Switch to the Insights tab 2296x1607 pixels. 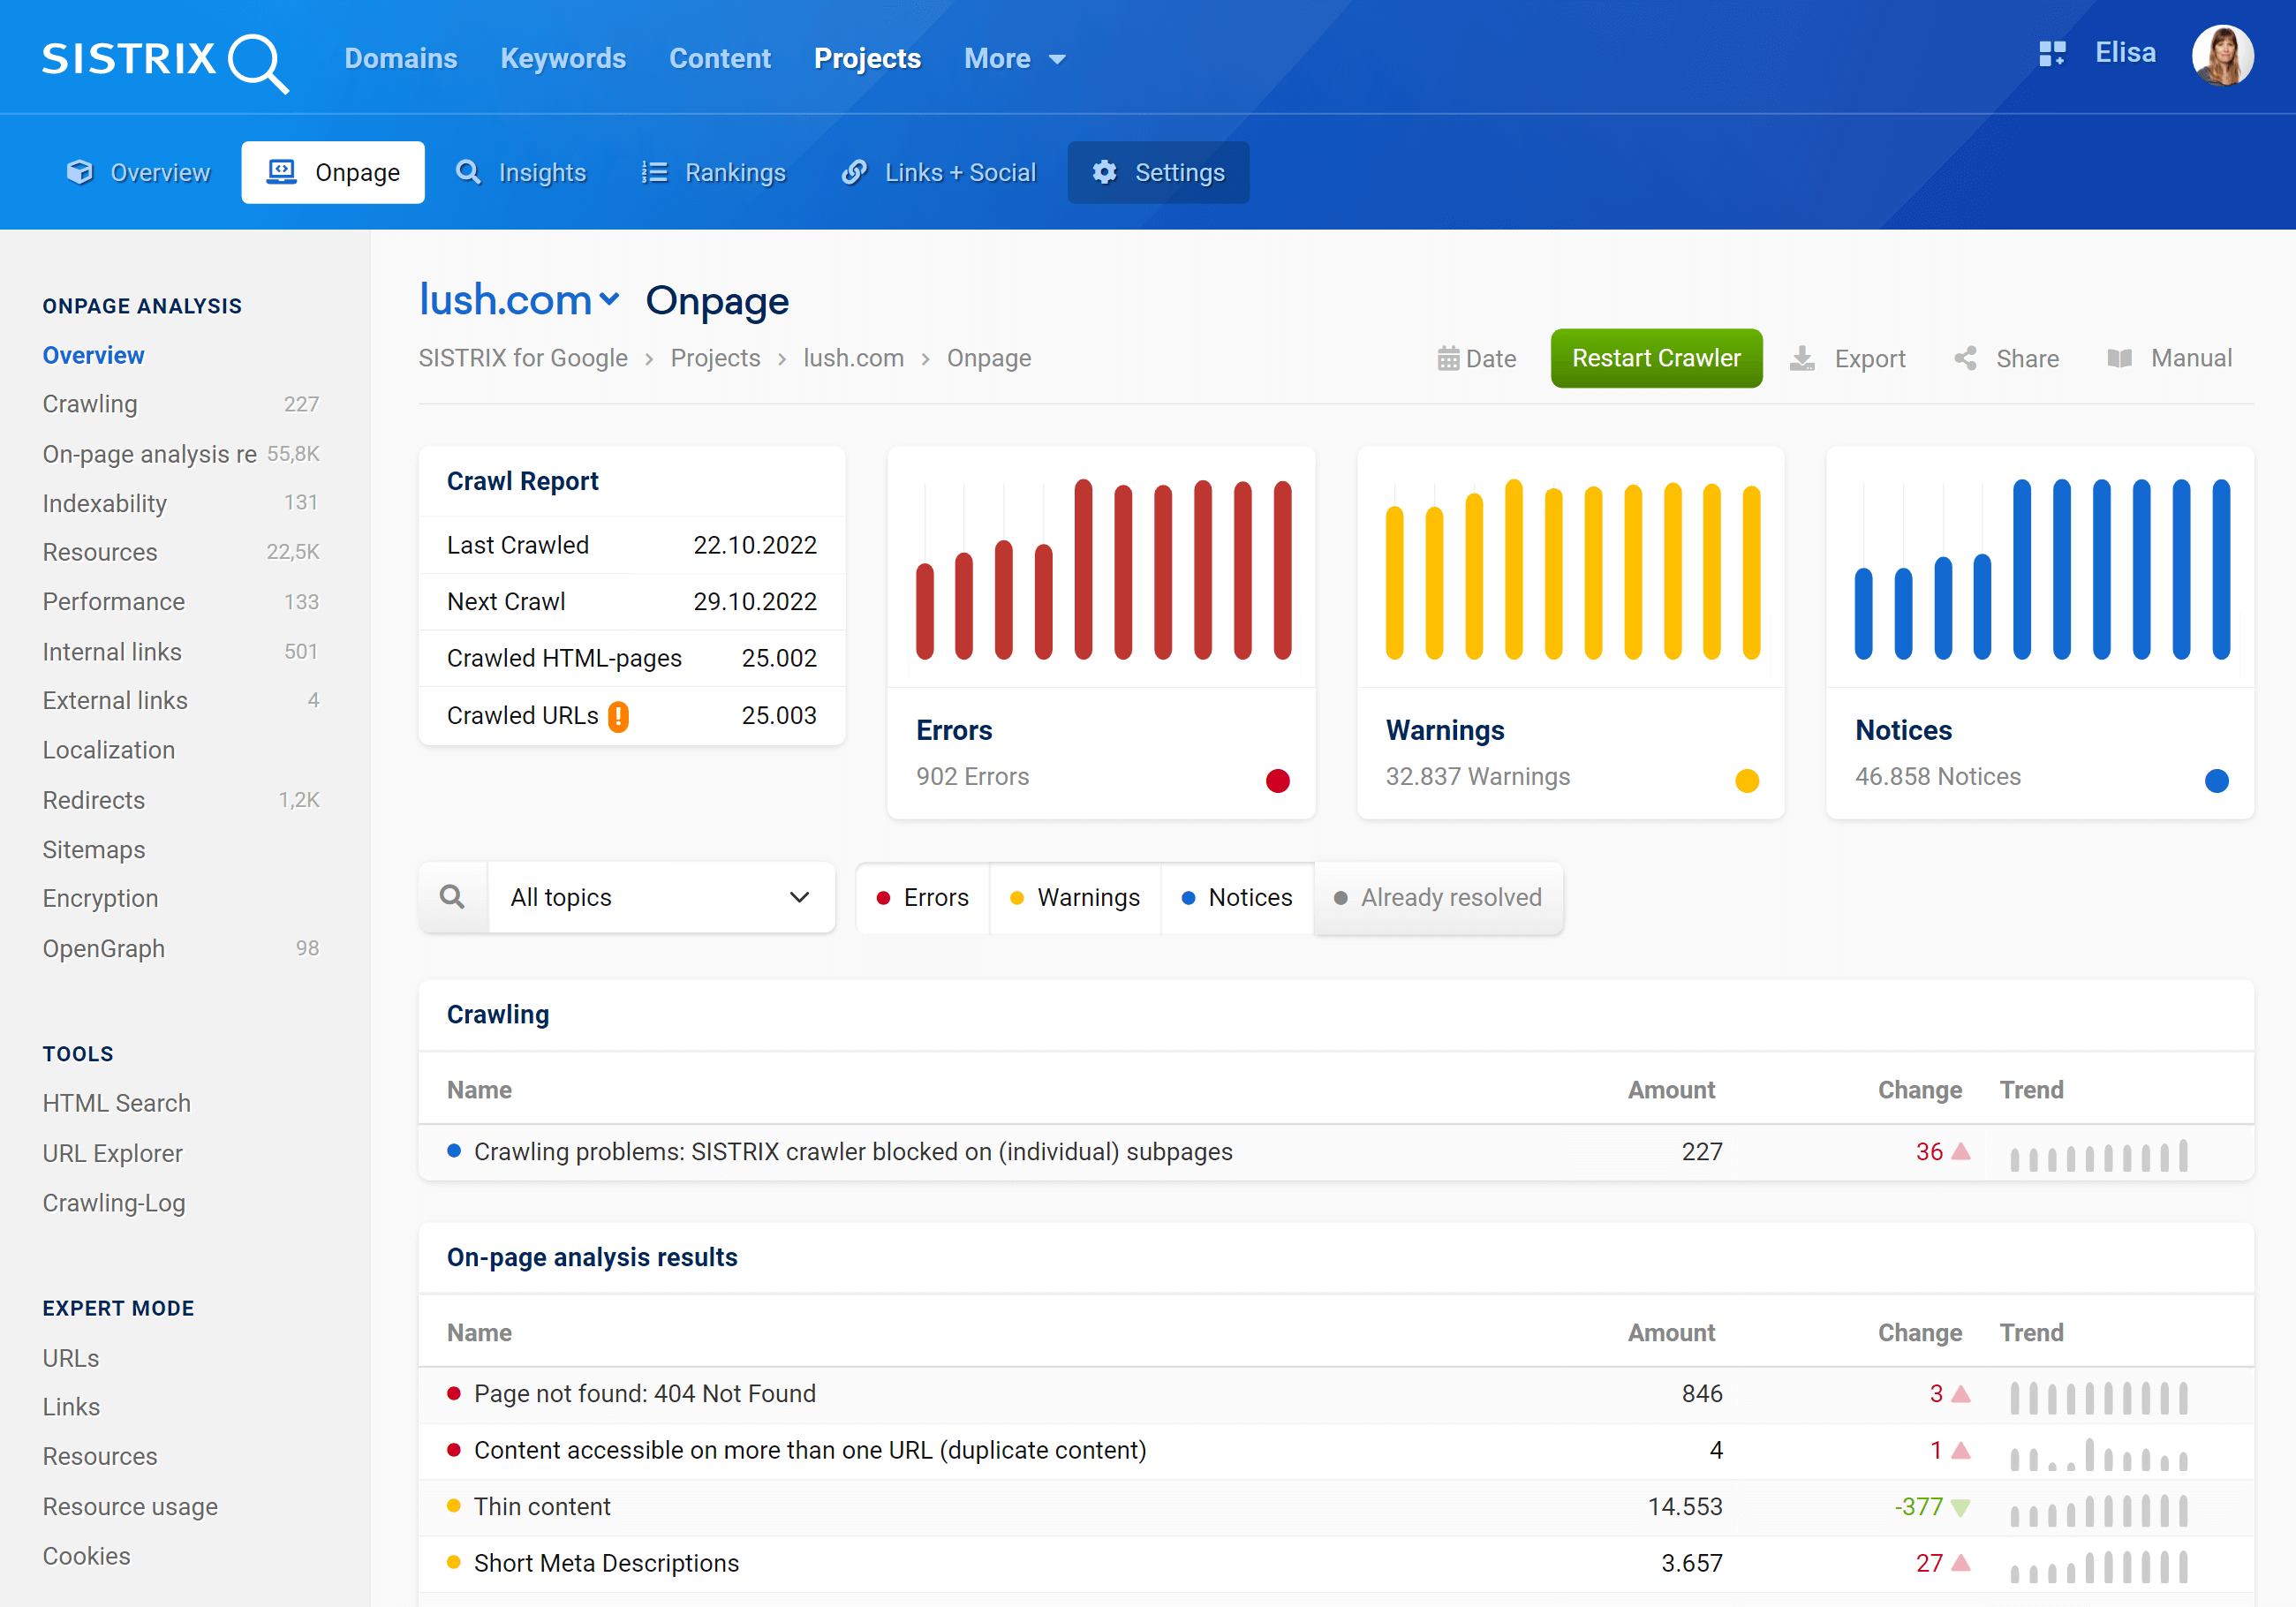(x=521, y=172)
